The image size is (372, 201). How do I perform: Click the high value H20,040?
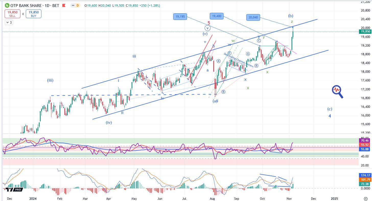click(104, 5)
